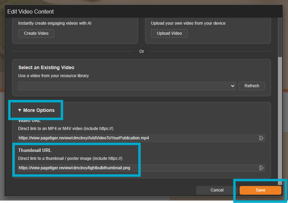Focus the Video URL input field
Screen dimensions: 288x203
137,138
